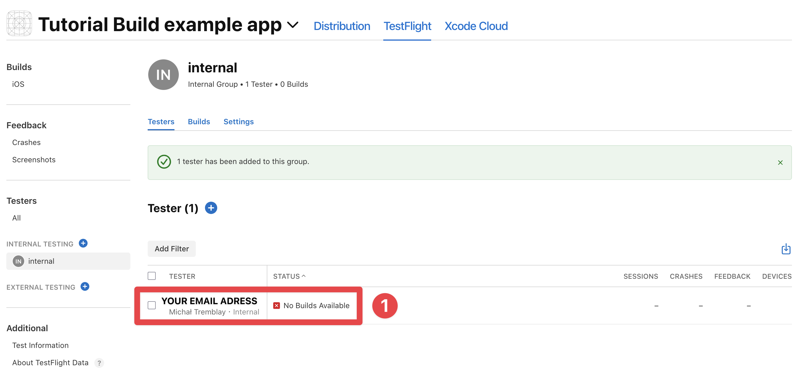Open Crashes under Feedback
Screen dimensions: 800x373
tap(27, 142)
